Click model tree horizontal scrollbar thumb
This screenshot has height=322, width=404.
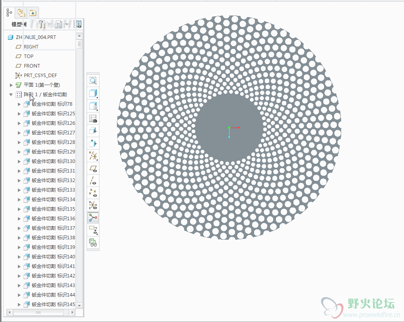tap(38, 312)
